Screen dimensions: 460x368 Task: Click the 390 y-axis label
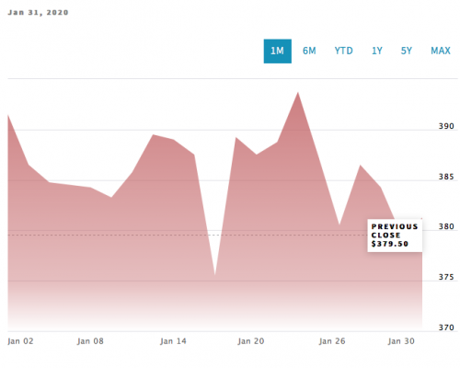(446, 126)
